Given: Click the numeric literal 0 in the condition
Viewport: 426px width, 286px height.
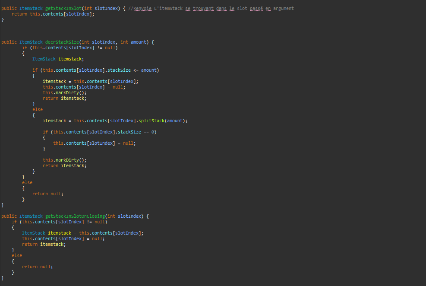Looking at the screenshot, I should coord(154,132).
